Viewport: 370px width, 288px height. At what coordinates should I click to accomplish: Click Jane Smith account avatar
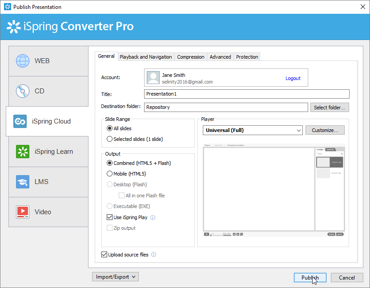(153, 78)
